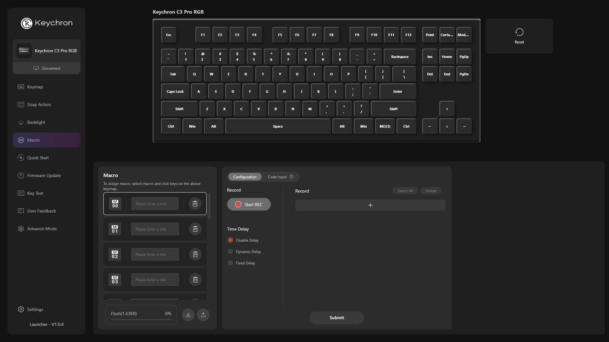Click the Tab key on keyboard
Viewport: 609px width, 342px height.
173,74
